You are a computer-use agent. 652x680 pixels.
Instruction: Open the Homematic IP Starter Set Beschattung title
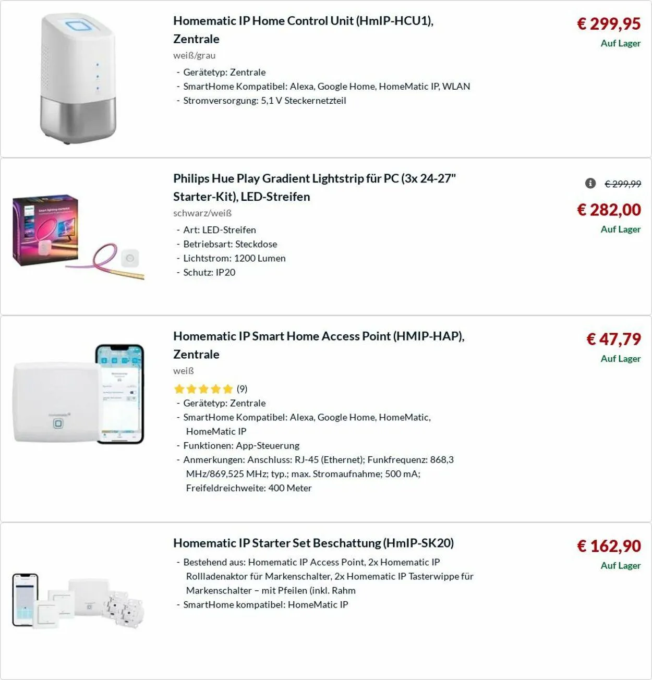313,543
